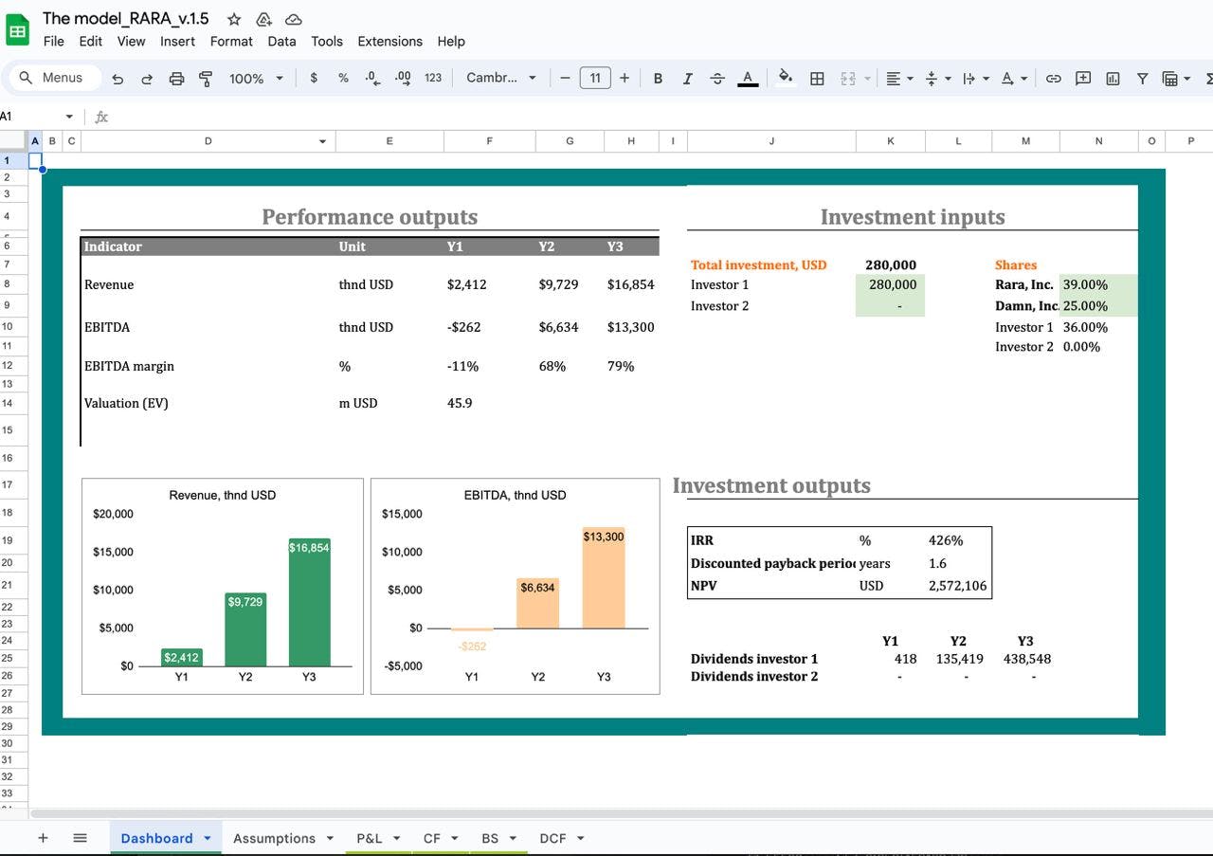Increase font size with plus button

[x=625, y=79]
